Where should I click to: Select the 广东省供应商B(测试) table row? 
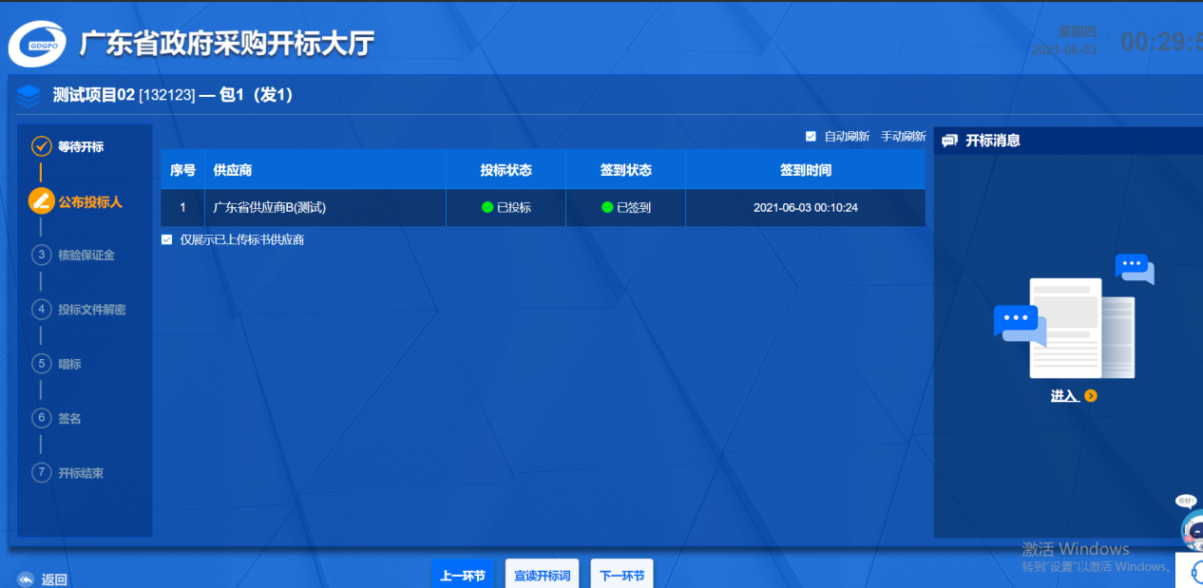[x=542, y=207]
